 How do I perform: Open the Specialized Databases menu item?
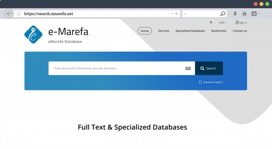tap(190, 31)
